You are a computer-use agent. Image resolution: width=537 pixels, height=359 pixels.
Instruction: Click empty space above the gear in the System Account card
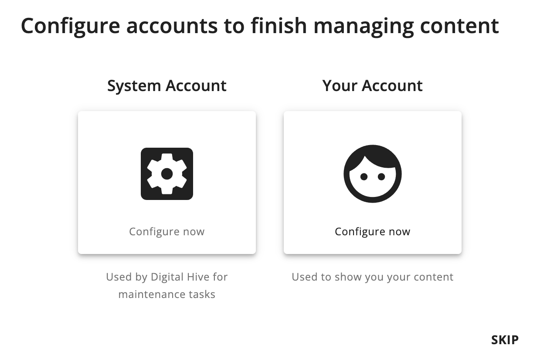167,129
